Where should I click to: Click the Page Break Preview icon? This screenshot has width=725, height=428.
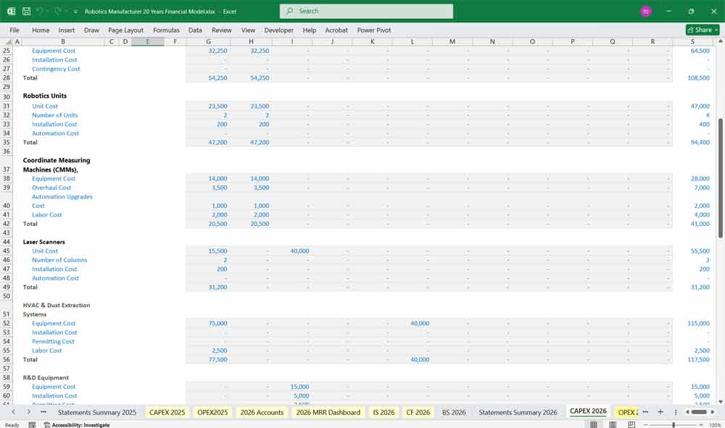(x=631, y=424)
